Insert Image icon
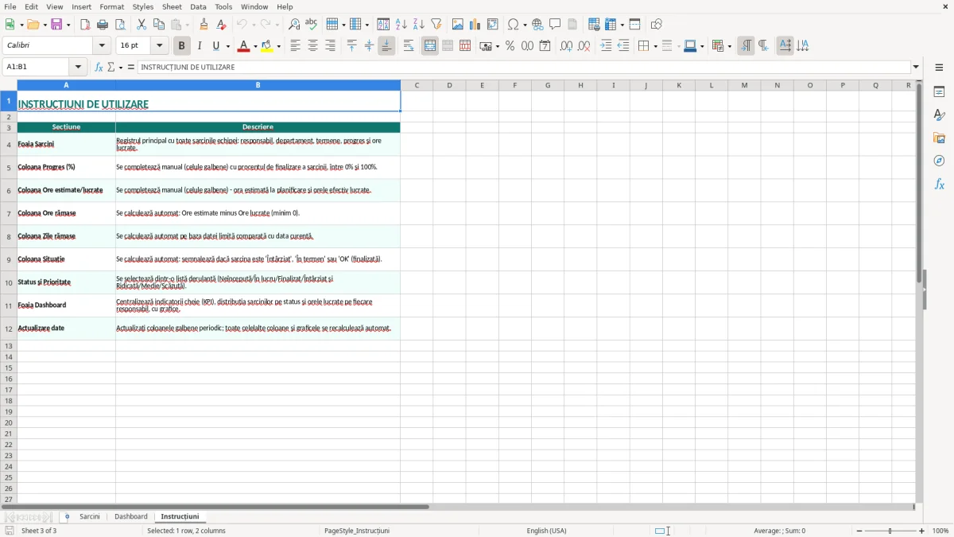The width and height of the screenshot is (954, 537). (x=458, y=25)
